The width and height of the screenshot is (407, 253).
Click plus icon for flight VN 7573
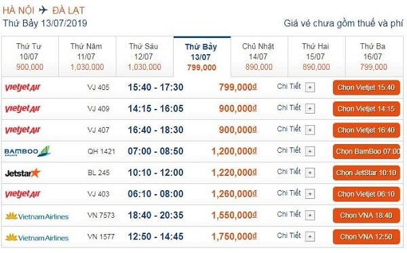point(310,215)
